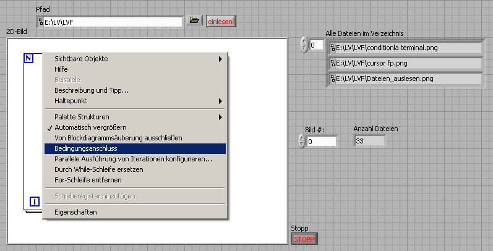Click the Anzahl Dateien label

(375, 129)
